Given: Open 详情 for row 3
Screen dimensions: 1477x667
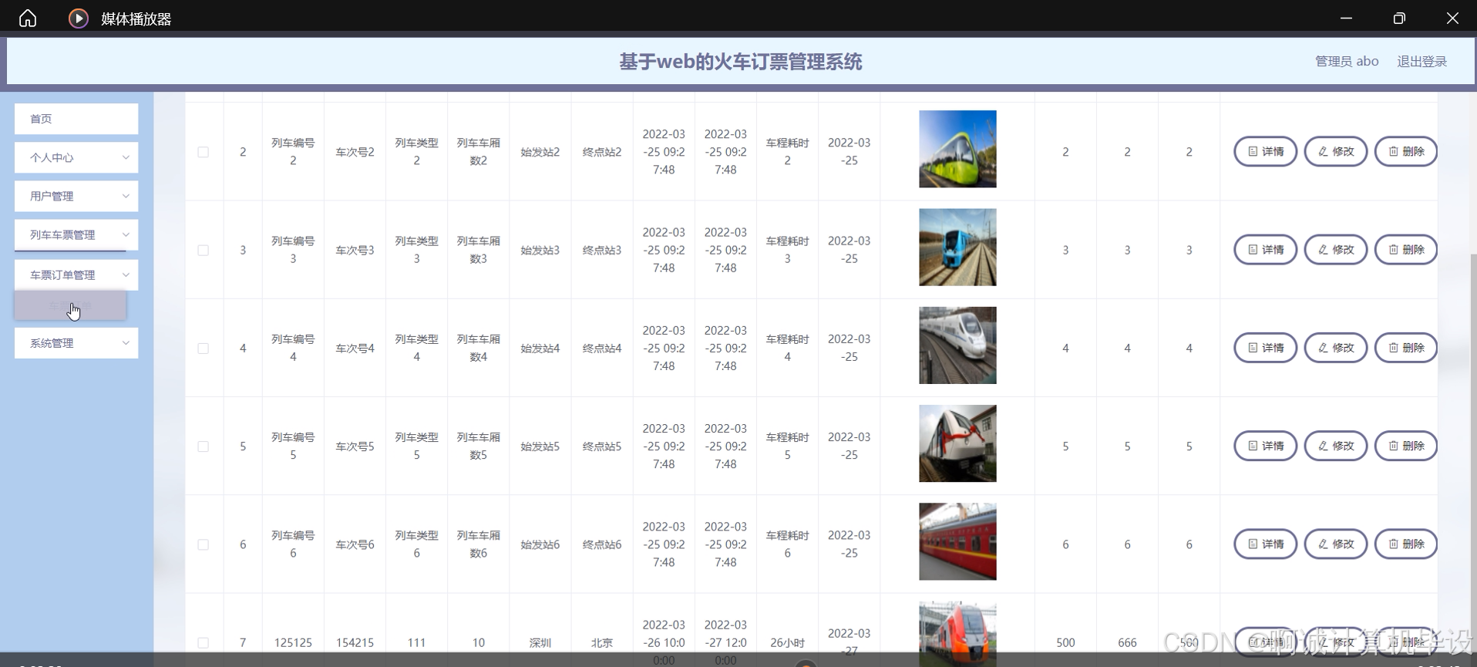Looking at the screenshot, I should [x=1265, y=249].
